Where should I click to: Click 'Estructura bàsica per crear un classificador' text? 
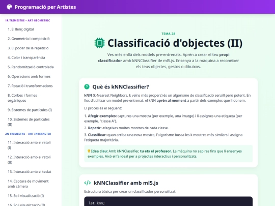point(130,191)
